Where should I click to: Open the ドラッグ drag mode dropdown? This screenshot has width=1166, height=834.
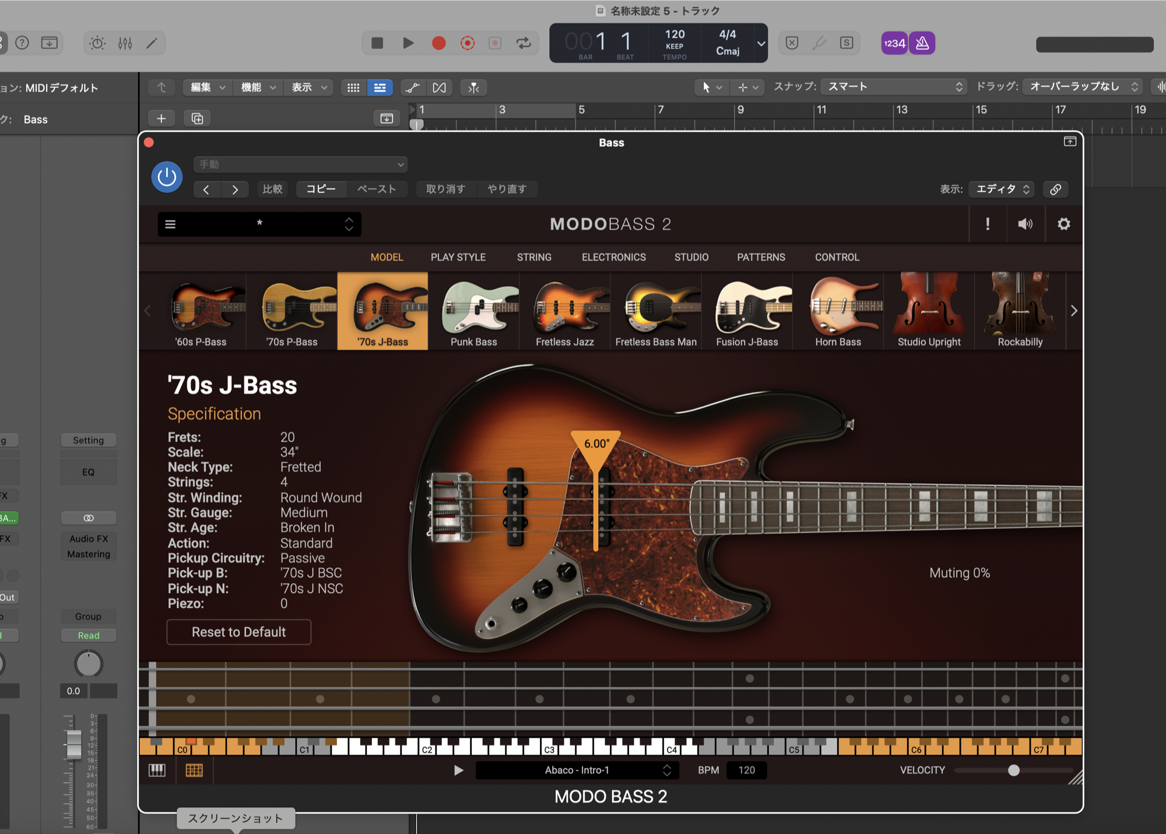point(1083,87)
